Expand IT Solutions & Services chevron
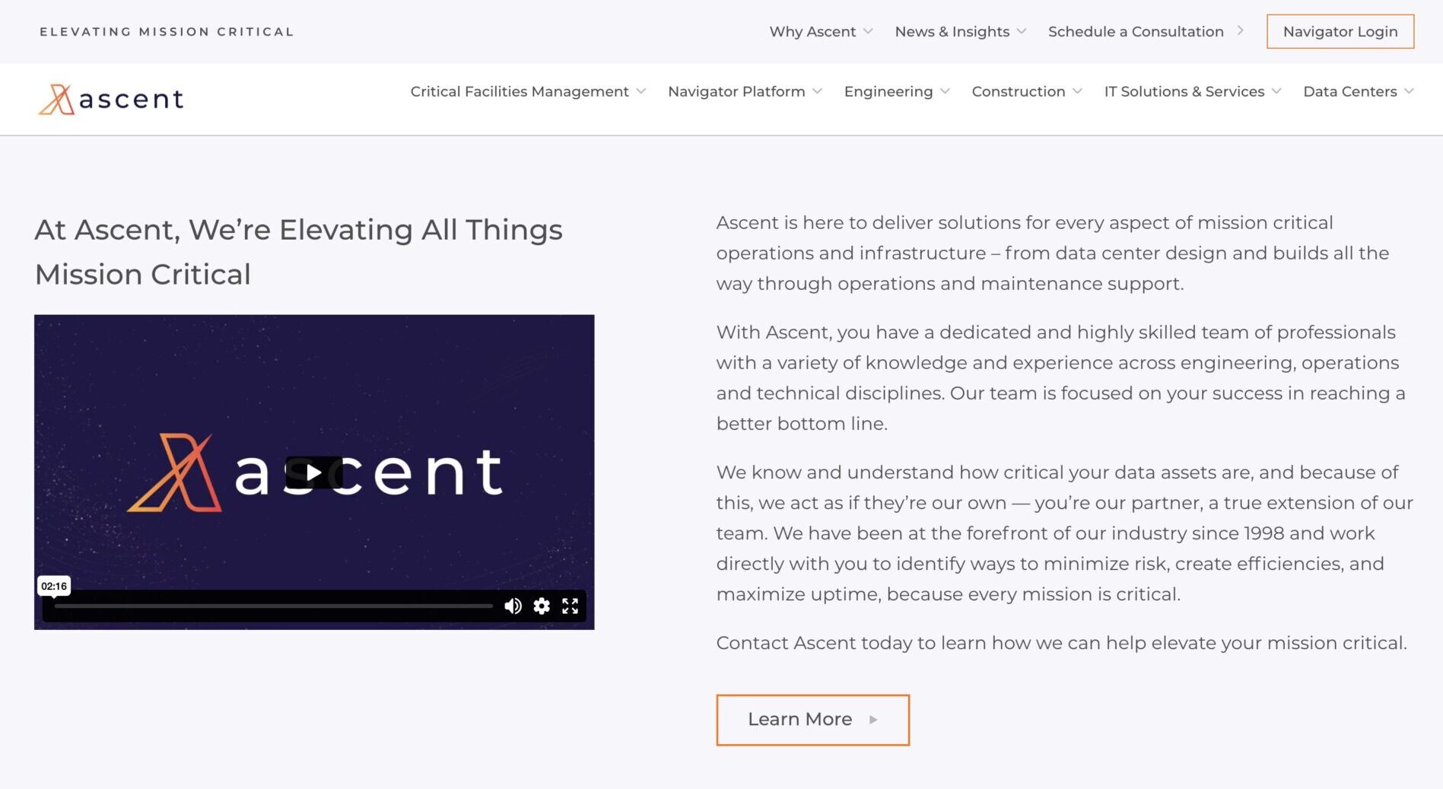Viewport: 1443px width, 789px height. pyautogui.click(x=1276, y=91)
